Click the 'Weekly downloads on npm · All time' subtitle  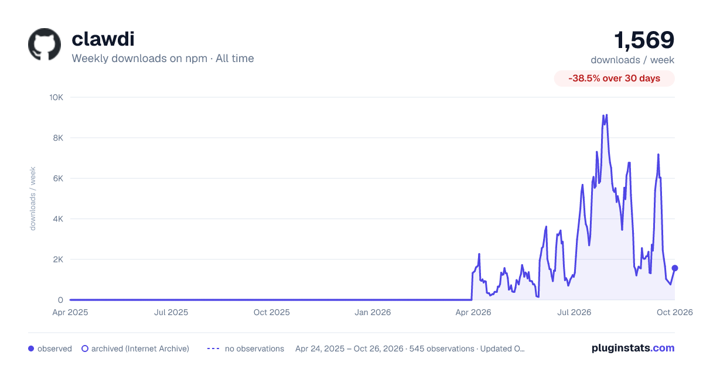tap(163, 59)
